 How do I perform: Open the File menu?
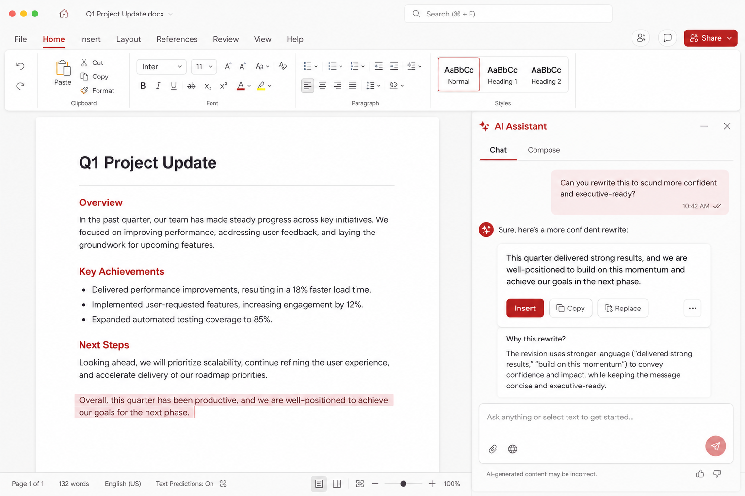tap(20, 39)
